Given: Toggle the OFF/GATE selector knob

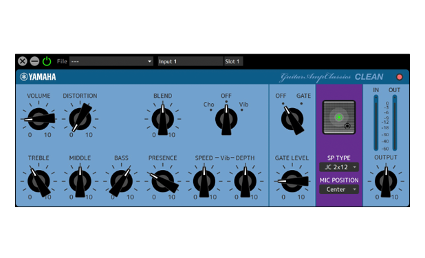Looking at the screenshot, I should pos(292,120).
